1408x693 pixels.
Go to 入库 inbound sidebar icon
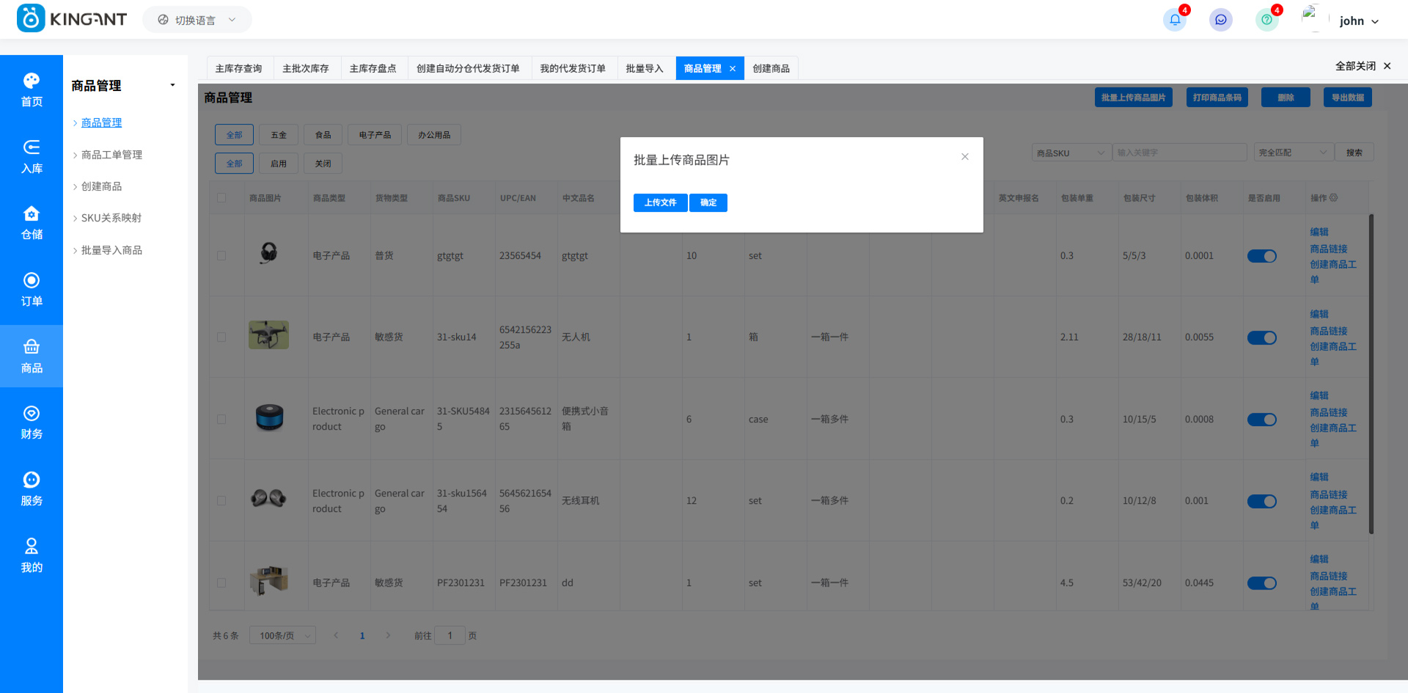32,156
